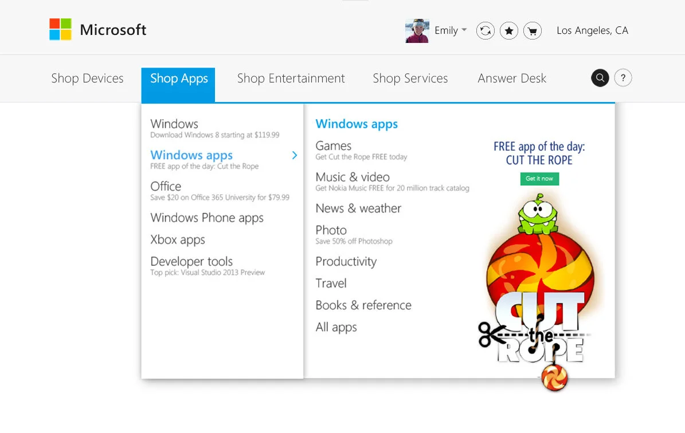The image size is (685, 433).
Task: Open the star favorites icon
Action: point(509,30)
